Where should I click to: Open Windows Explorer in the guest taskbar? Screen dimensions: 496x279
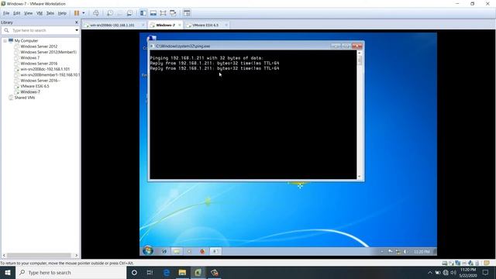pos(177,251)
